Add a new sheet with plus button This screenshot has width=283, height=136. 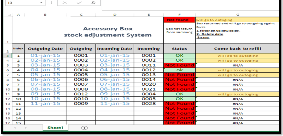coord(84,128)
